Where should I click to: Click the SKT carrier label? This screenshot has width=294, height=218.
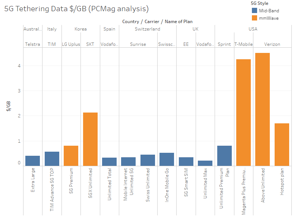tap(90, 44)
